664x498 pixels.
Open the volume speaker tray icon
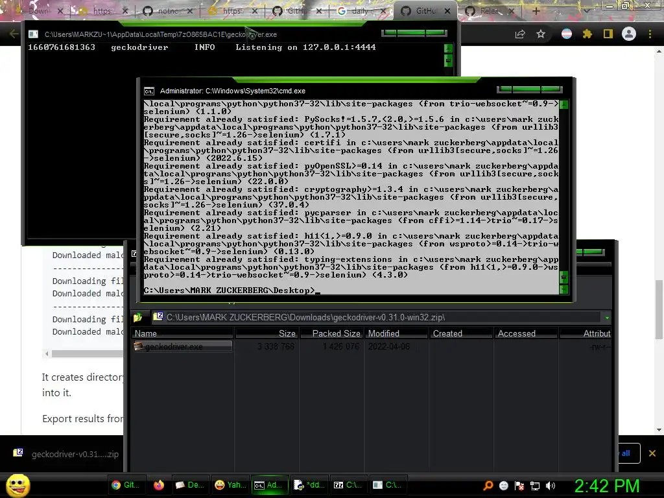pyautogui.click(x=551, y=486)
